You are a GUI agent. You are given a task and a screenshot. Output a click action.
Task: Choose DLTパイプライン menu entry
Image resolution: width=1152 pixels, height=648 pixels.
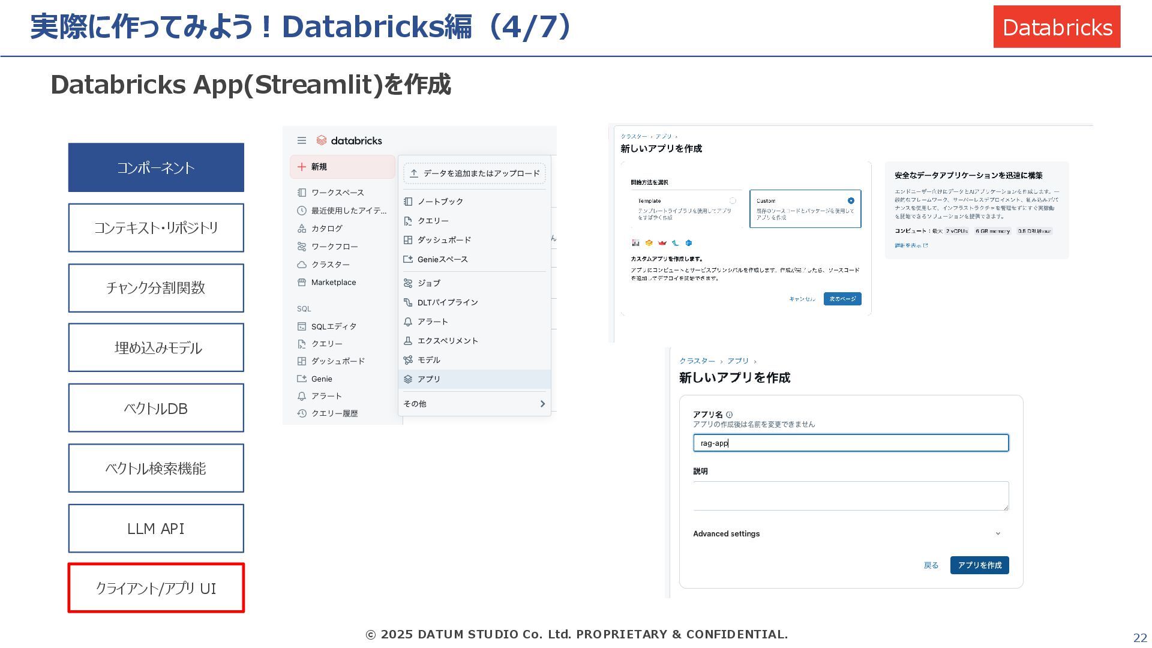(448, 302)
